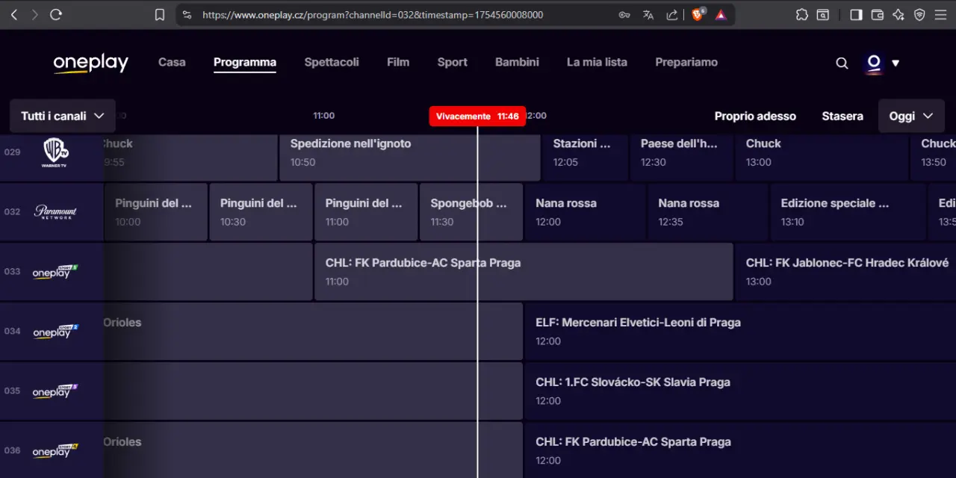Select the oneplay sport 1 channel logo
Image resolution: width=956 pixels, height=478 pixels.
pyautogui.click(x=55, y=272)
